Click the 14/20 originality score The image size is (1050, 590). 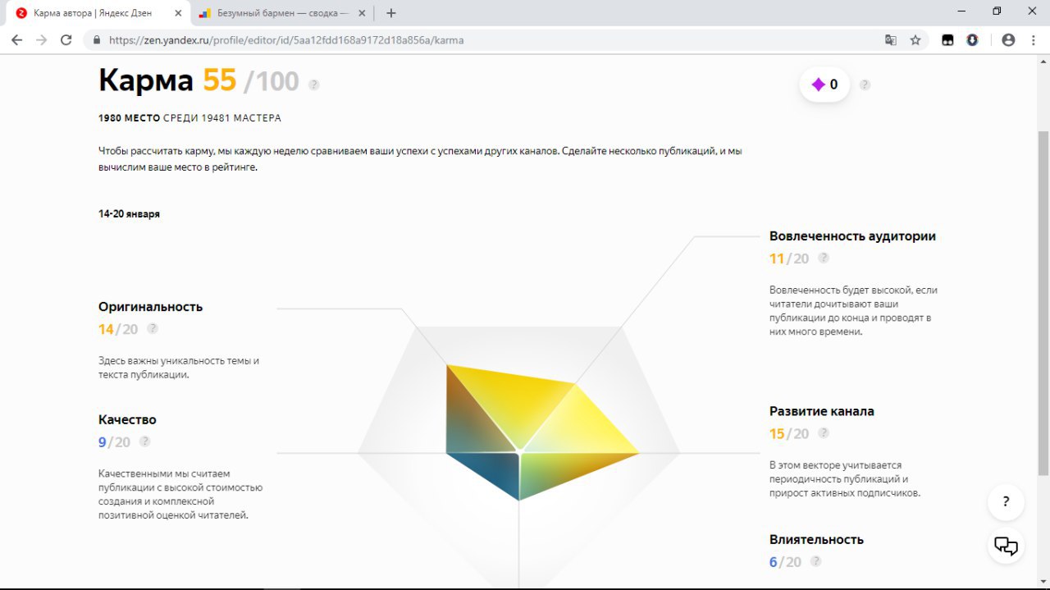point(118,329)
